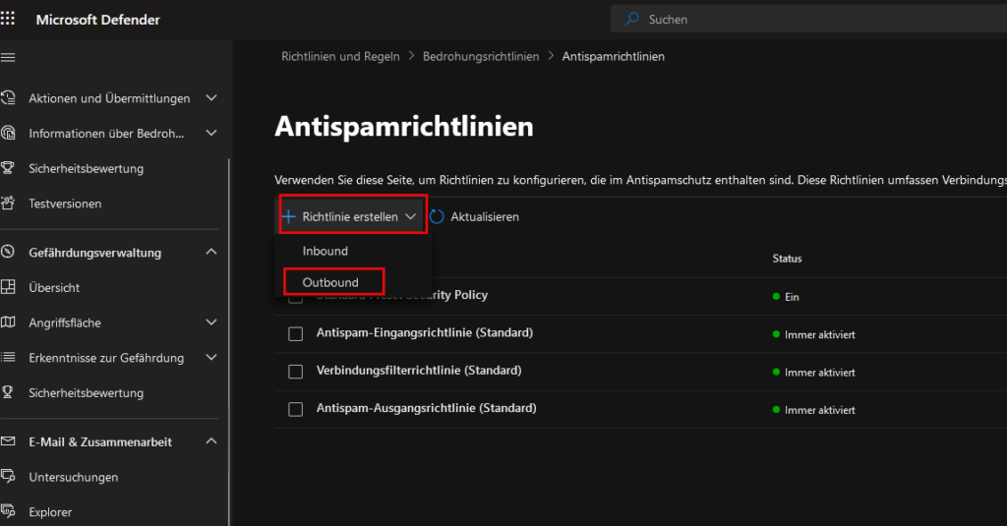Focus the Suchen search field
Image resolution: width=1007 pixels, height=526 pixels.
pos(808,20)
